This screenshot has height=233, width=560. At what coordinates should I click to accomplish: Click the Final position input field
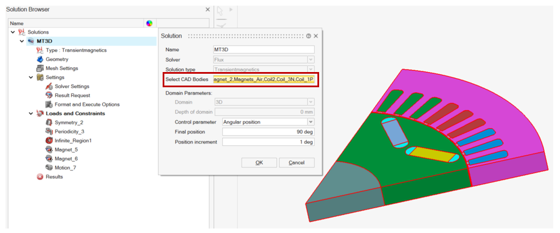click(267, 131)
